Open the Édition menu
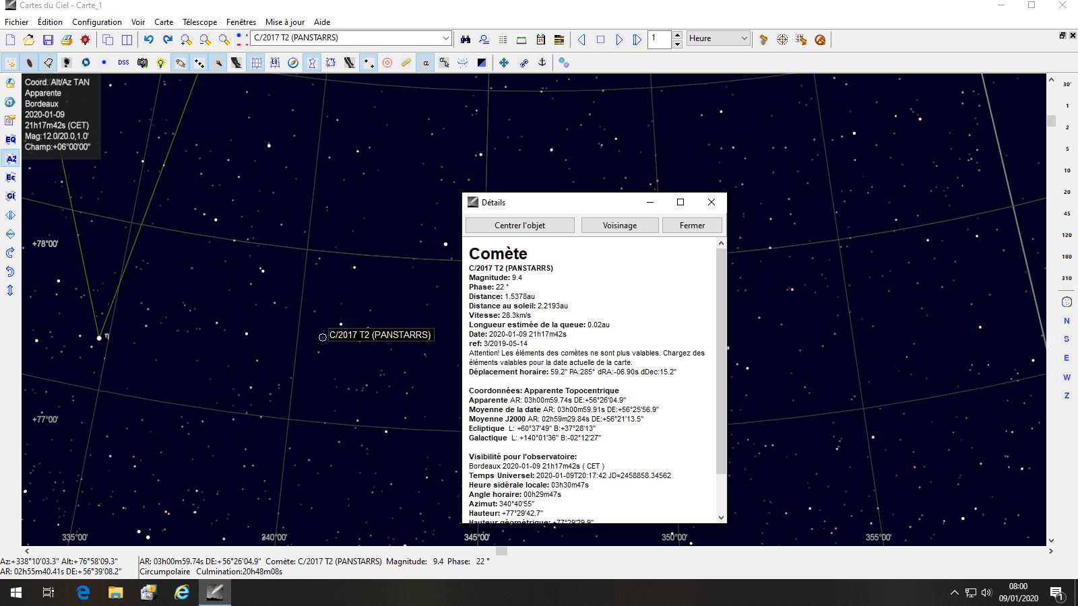 [50, 22]
